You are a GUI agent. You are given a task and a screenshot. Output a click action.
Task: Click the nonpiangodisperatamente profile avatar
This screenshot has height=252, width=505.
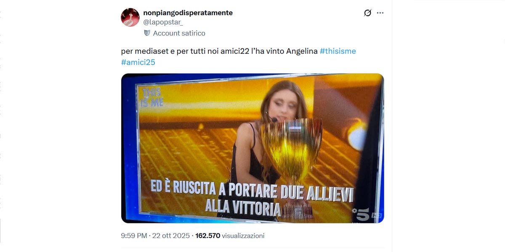(130, 17)
